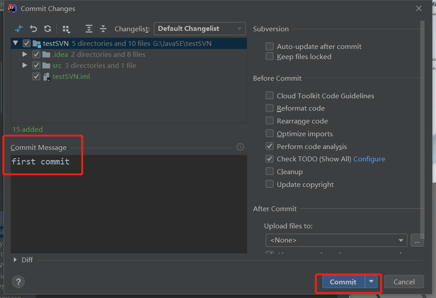Image resolution: width=436 pixels, height=298 pixels.
Task: Uncheck the .idea folder checkbox
Action: click(36, 55)
